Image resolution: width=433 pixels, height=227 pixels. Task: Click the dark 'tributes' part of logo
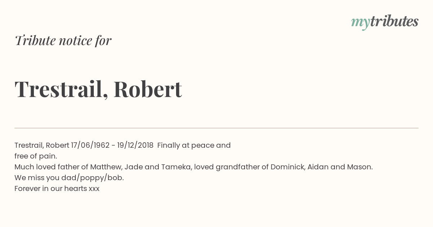(394, 21)
